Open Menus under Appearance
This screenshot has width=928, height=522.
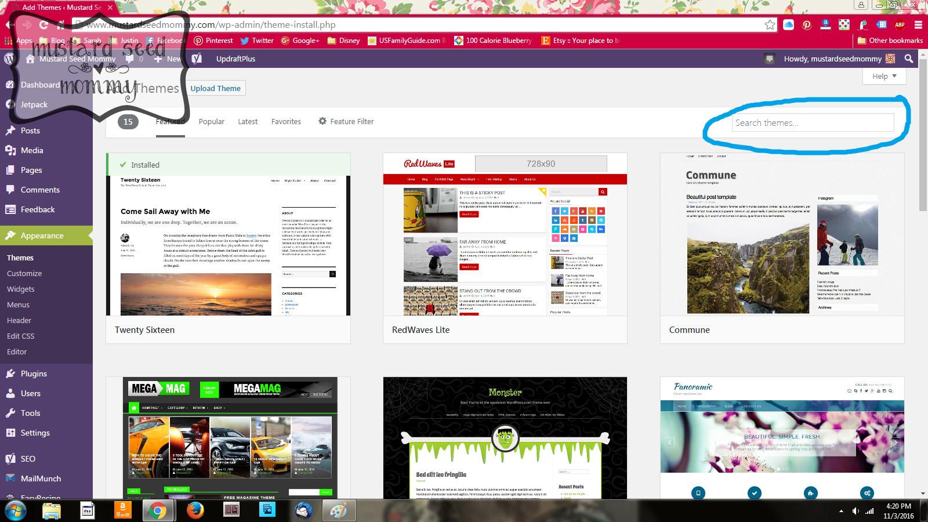[18, 304]
